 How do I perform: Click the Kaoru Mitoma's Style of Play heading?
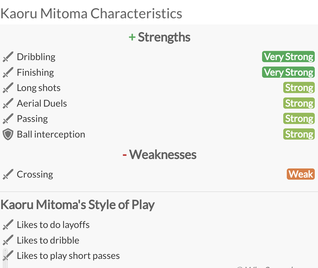coord(77,205)
